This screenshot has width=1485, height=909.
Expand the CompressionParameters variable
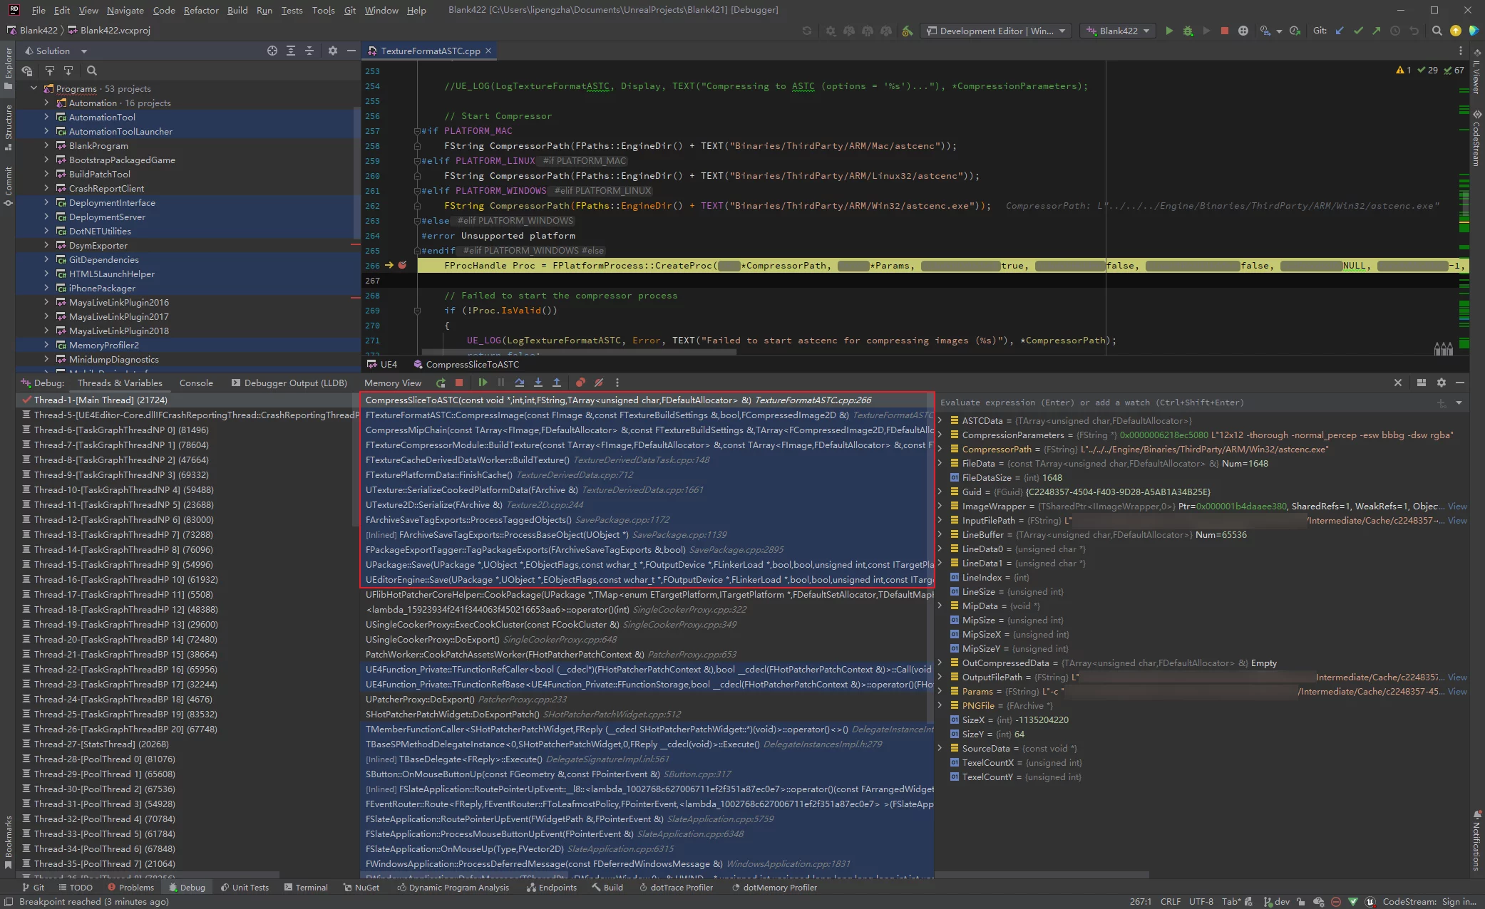940,435
